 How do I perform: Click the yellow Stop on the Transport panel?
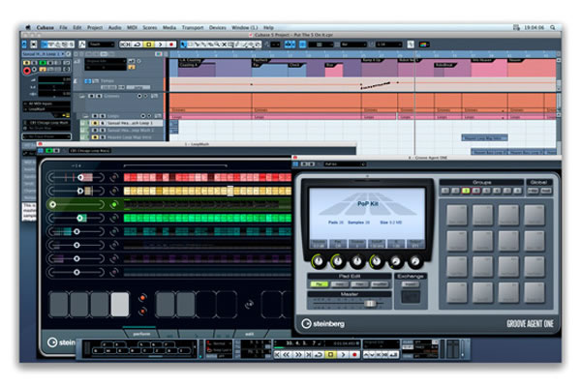330,354
